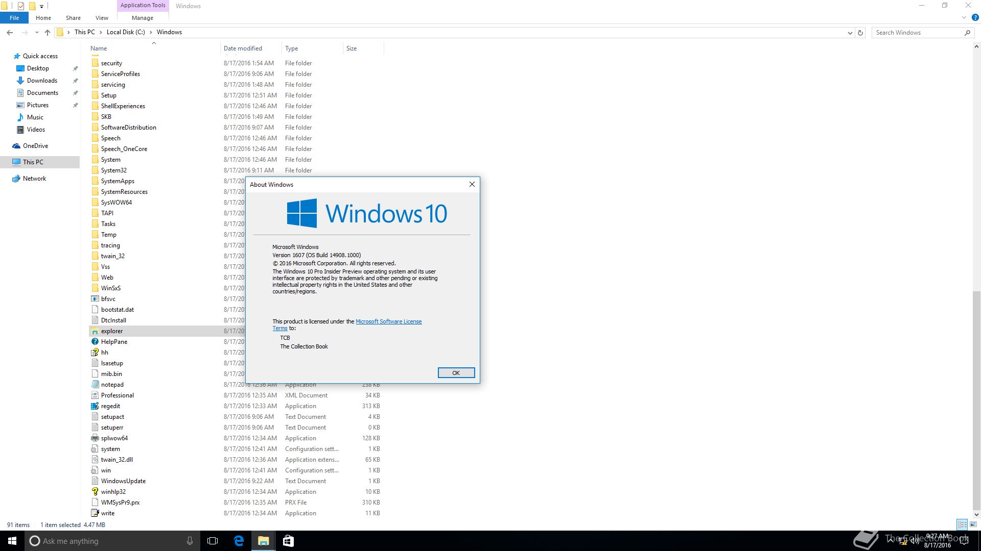Click the Cortana microphone icon

point(190,541)
